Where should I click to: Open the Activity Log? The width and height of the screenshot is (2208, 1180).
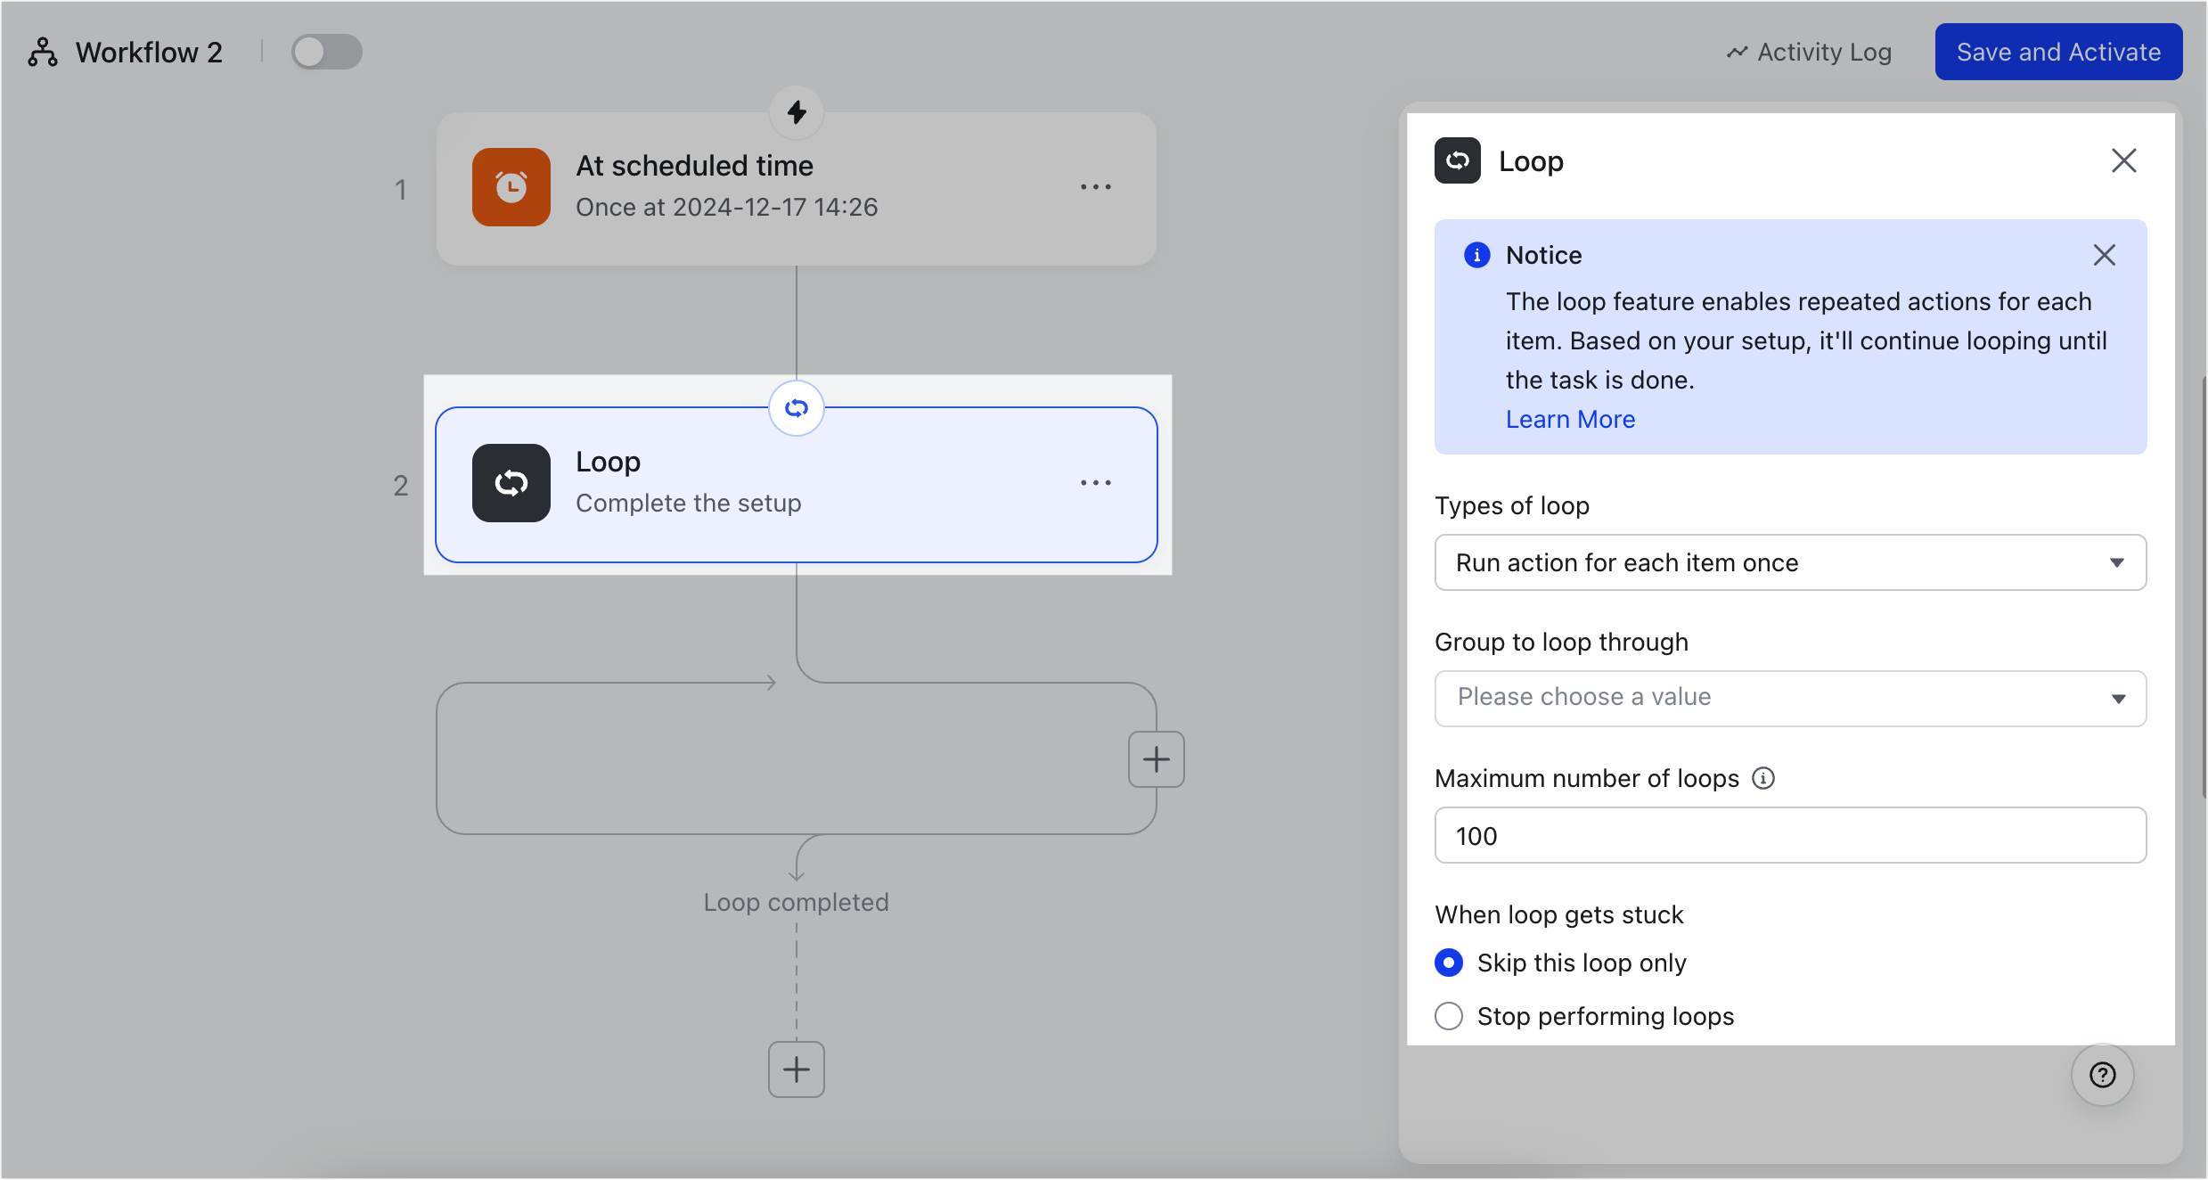click(x=1807, y=51)
